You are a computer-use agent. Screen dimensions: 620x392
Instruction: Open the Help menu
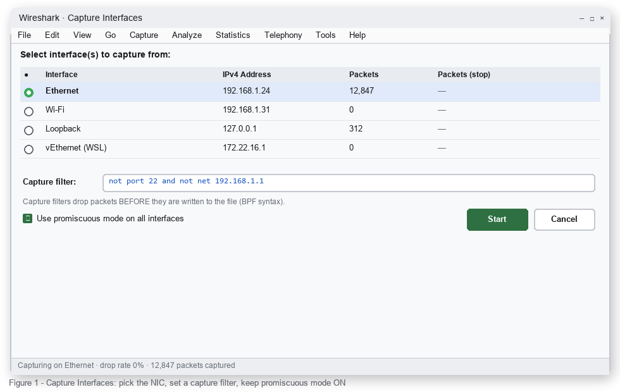357,35
